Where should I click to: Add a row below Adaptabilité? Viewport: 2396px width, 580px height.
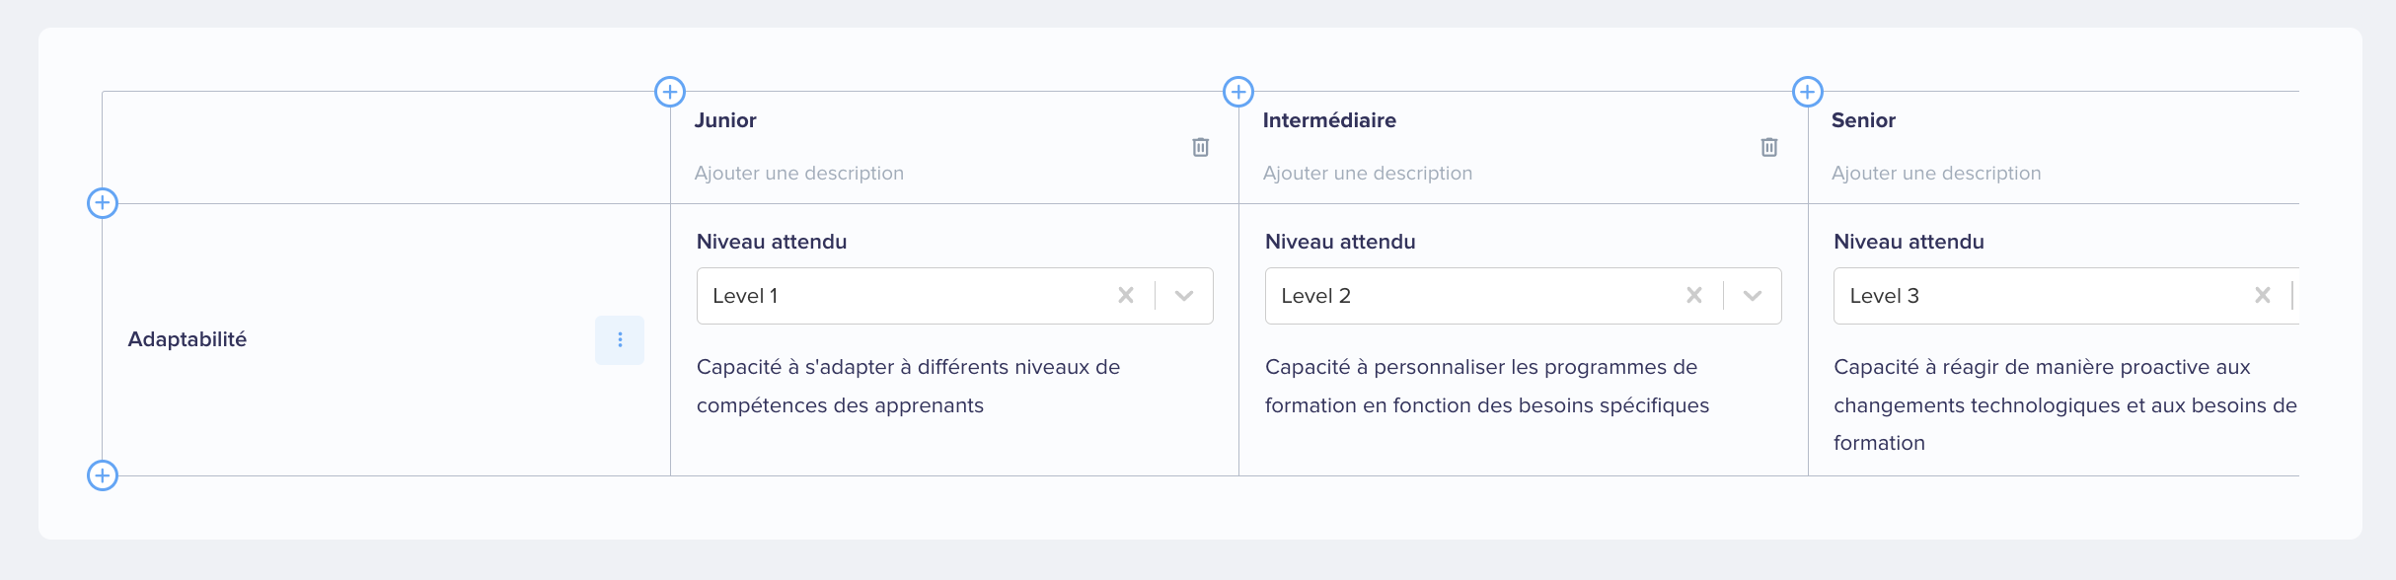tap(103, 475)
